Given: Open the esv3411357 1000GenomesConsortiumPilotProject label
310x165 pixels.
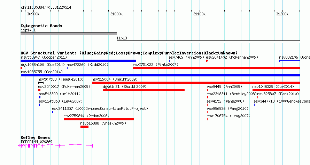Looking at the screenshot, I should point(100,108).
